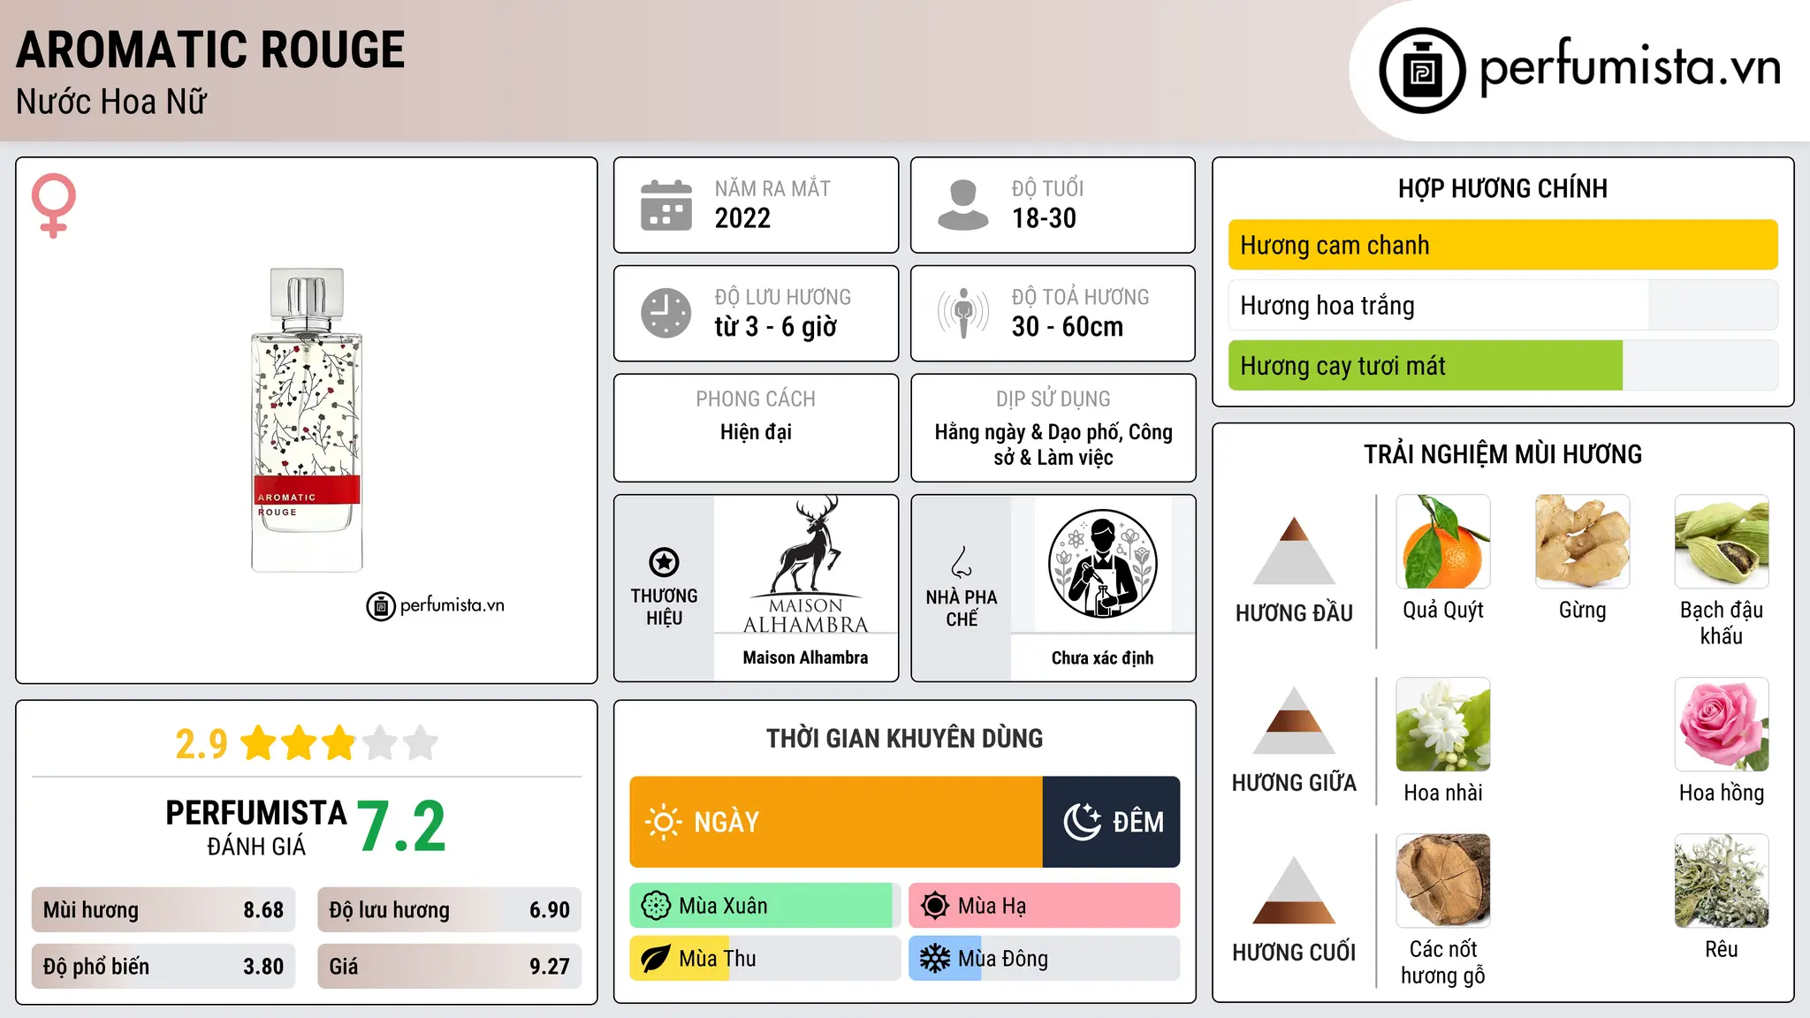Click the green 7.2 Perfumista score
1810x1018 pixels.
click(402, 827)
